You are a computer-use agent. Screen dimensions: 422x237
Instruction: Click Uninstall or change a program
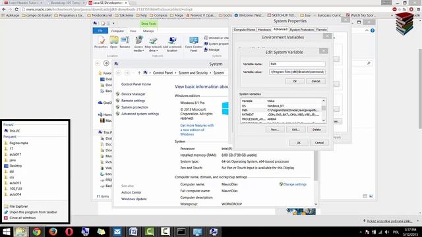[216, 38]
